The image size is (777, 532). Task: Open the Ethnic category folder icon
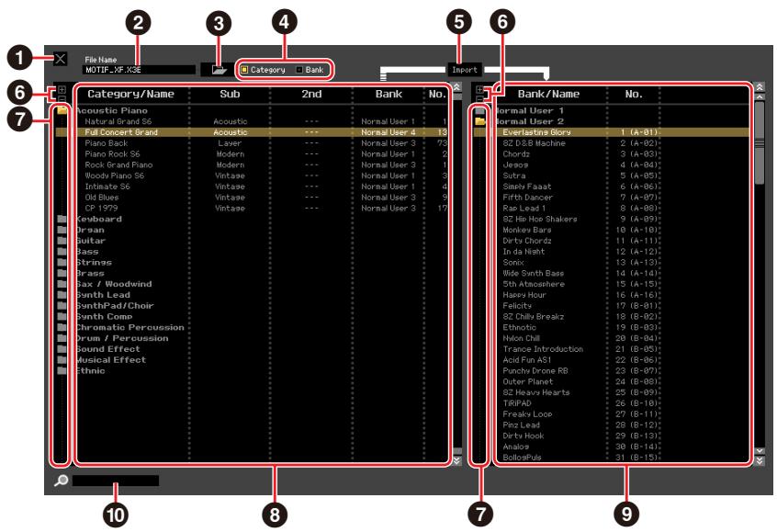(62, 371)
